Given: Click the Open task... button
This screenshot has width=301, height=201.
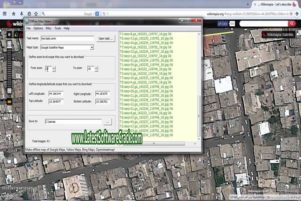Looking at the screenshot, I should tap(105, 39).
